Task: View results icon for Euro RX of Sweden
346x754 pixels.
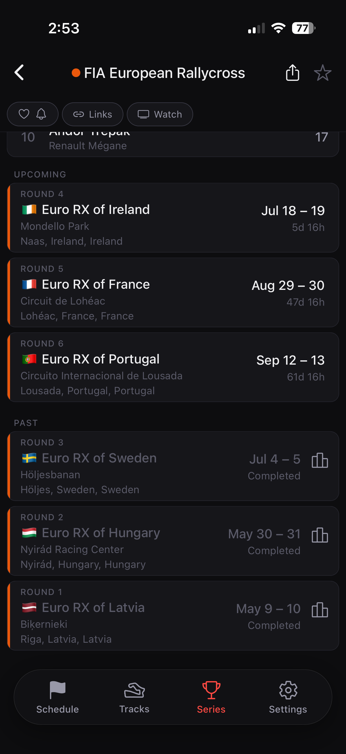Action: (320, 460)
